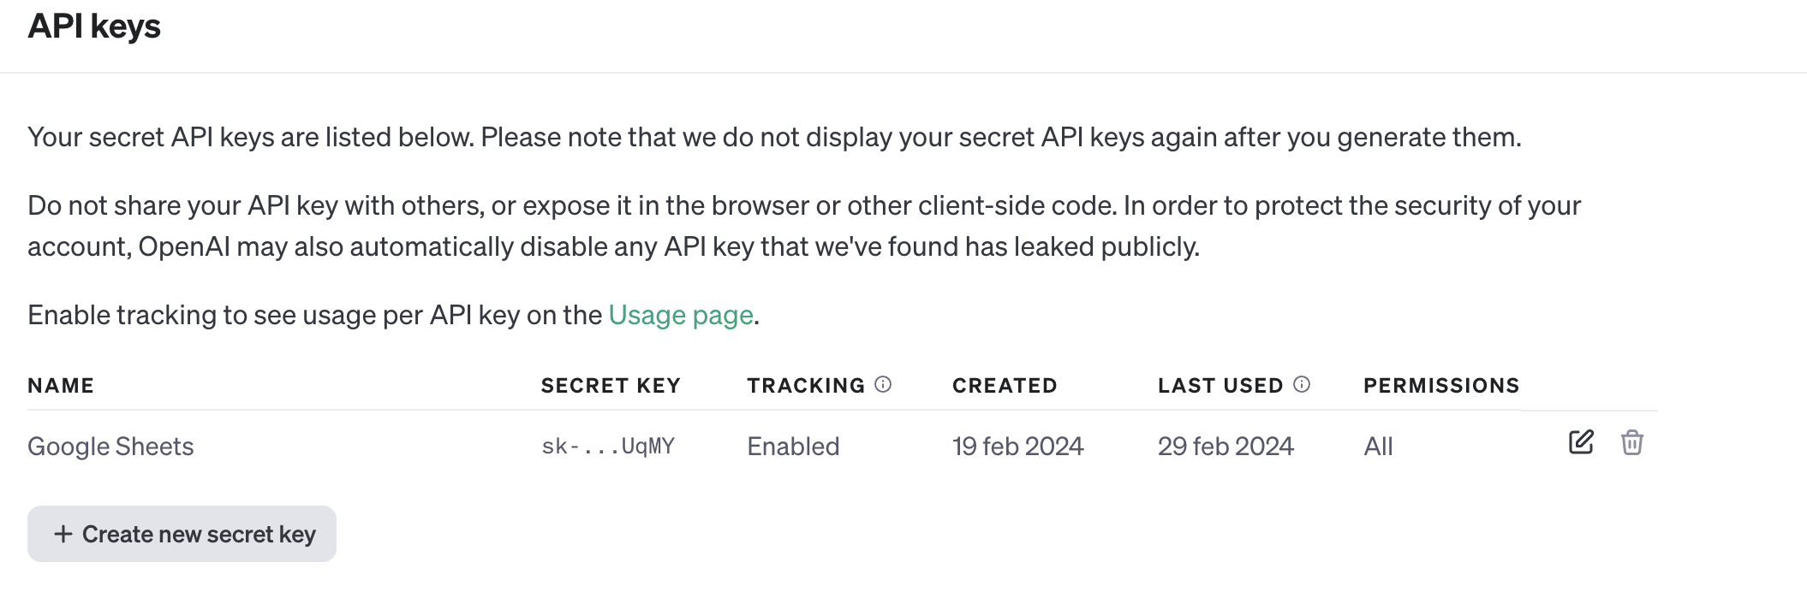Click the LAST USED column header text
This screenshot has height=604, width=1807.
click(1220, 386)
